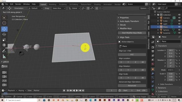
Task: Open Tool properties tab wrench icon
Action: coord(153,42)
